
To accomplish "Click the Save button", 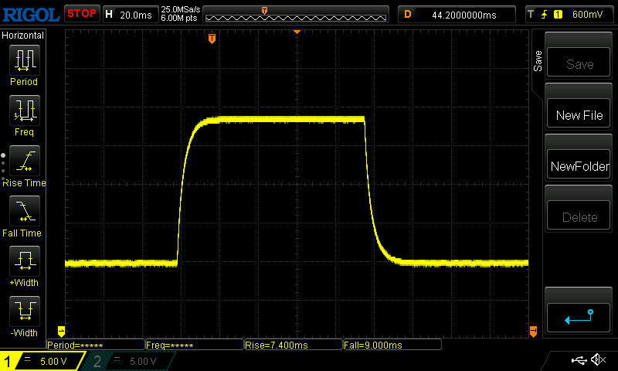I will [x=579, y=63].
